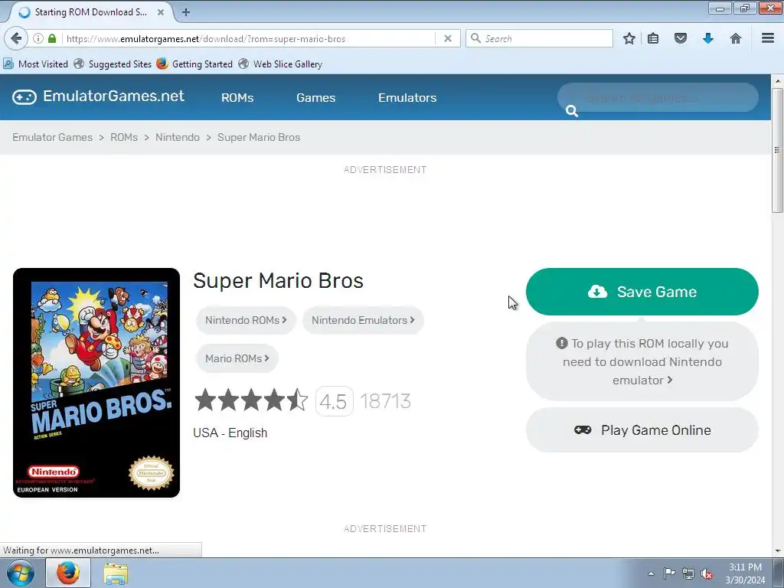Open Suggested Sites bookmark

tap(113, 64)
